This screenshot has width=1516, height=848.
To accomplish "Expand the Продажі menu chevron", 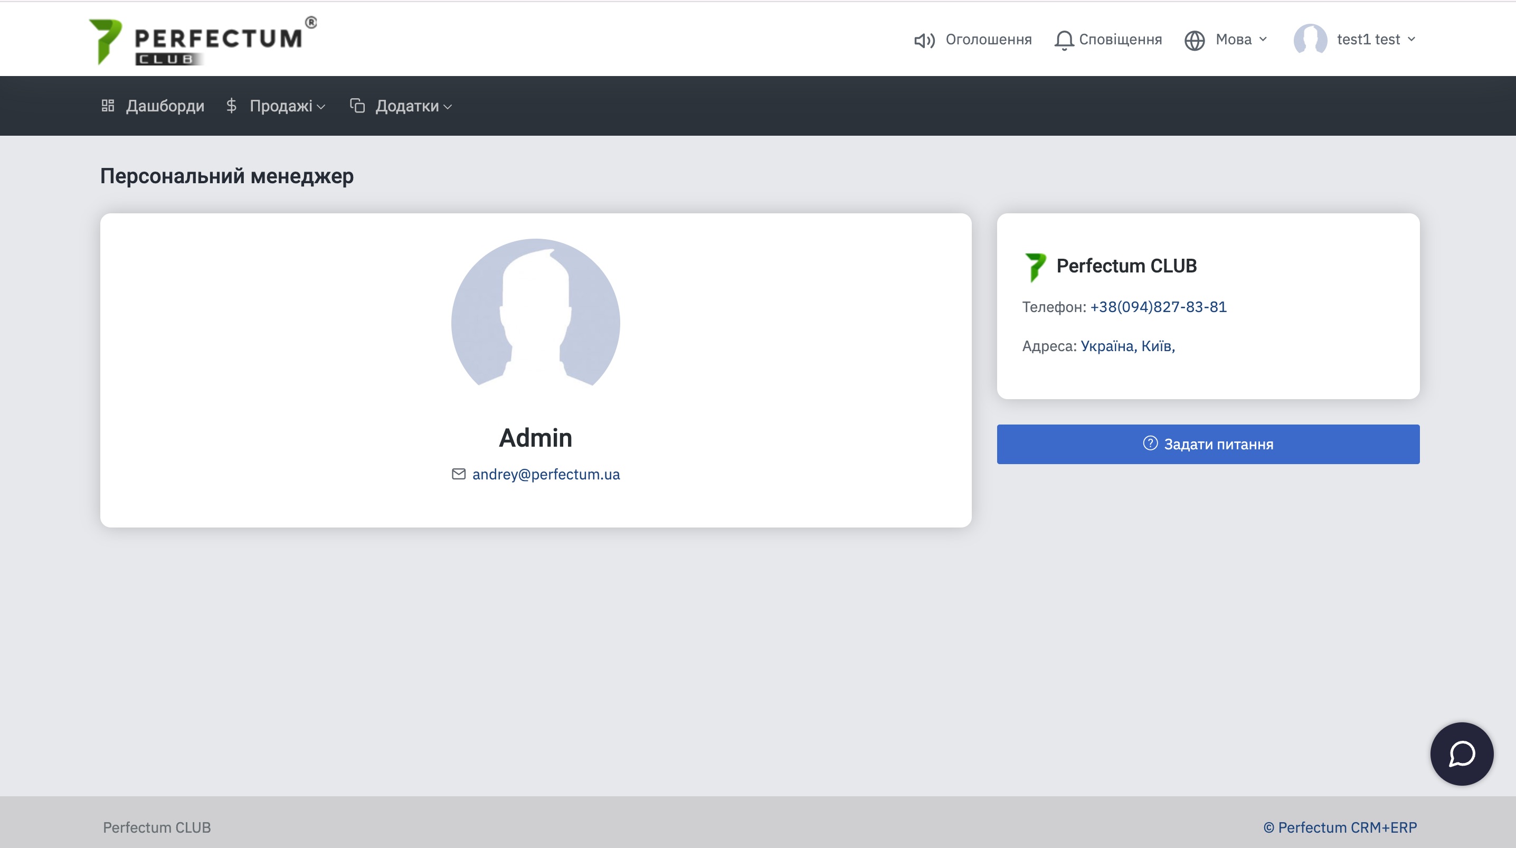I will (321, 107).
